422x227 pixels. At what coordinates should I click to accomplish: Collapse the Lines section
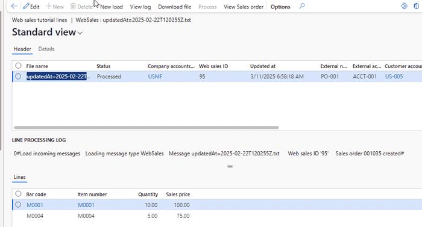pos(19,177)
